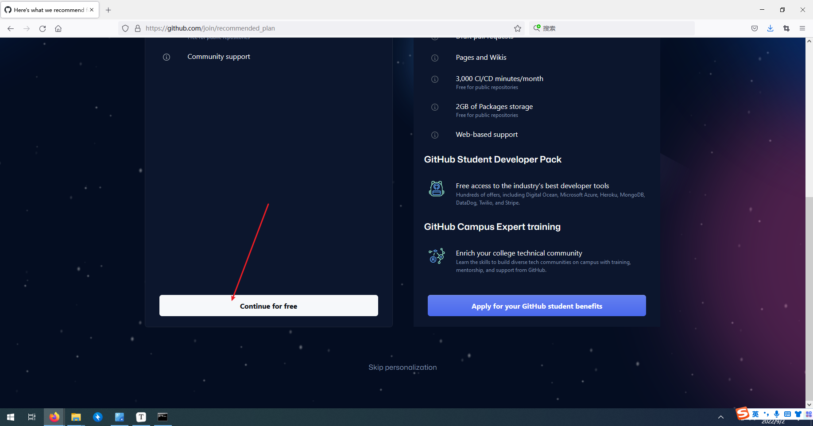Image resolution: width=813 pixels, height=426 pixels.
Task: Click the 'Web-based support' text
Action: pos(487,135)
